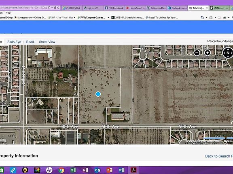The width and height of the screenshot is (233, 174).
Task: Close the Title365 browser tab
Action: (x=207, y=8)
